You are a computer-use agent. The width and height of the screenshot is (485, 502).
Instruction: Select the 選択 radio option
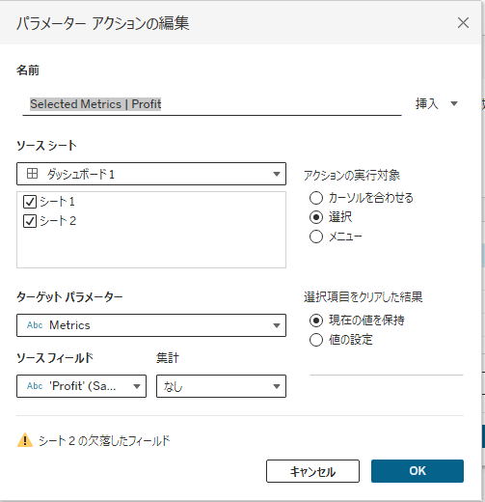tap(316, 217)
